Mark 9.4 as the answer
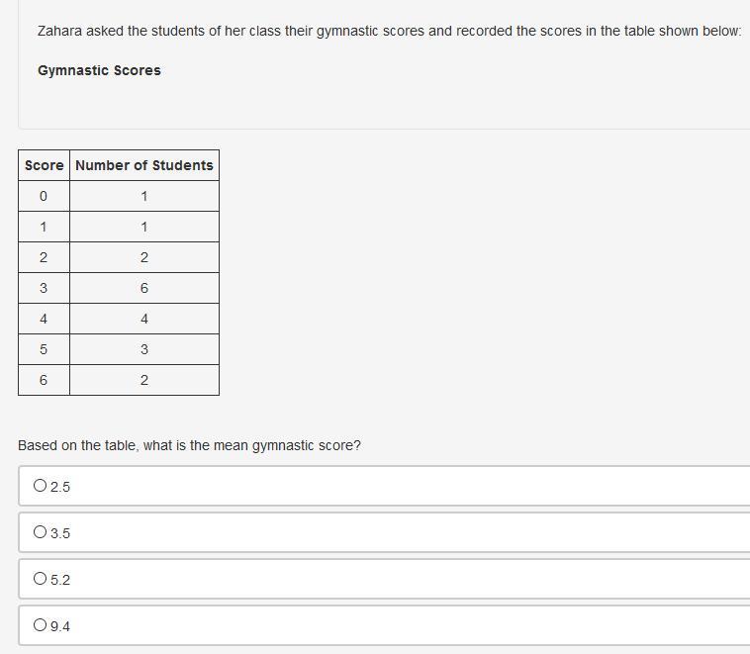The image size is (750, 654). pyautogui.click(x=41, y=625)
